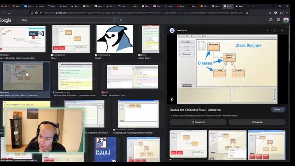Reload the page with the refresh icon

point(9,12)
